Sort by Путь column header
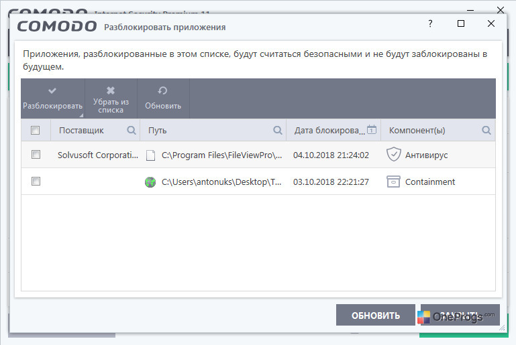The width and height of the screenshot is (516, 345). [x=157, y=131]
